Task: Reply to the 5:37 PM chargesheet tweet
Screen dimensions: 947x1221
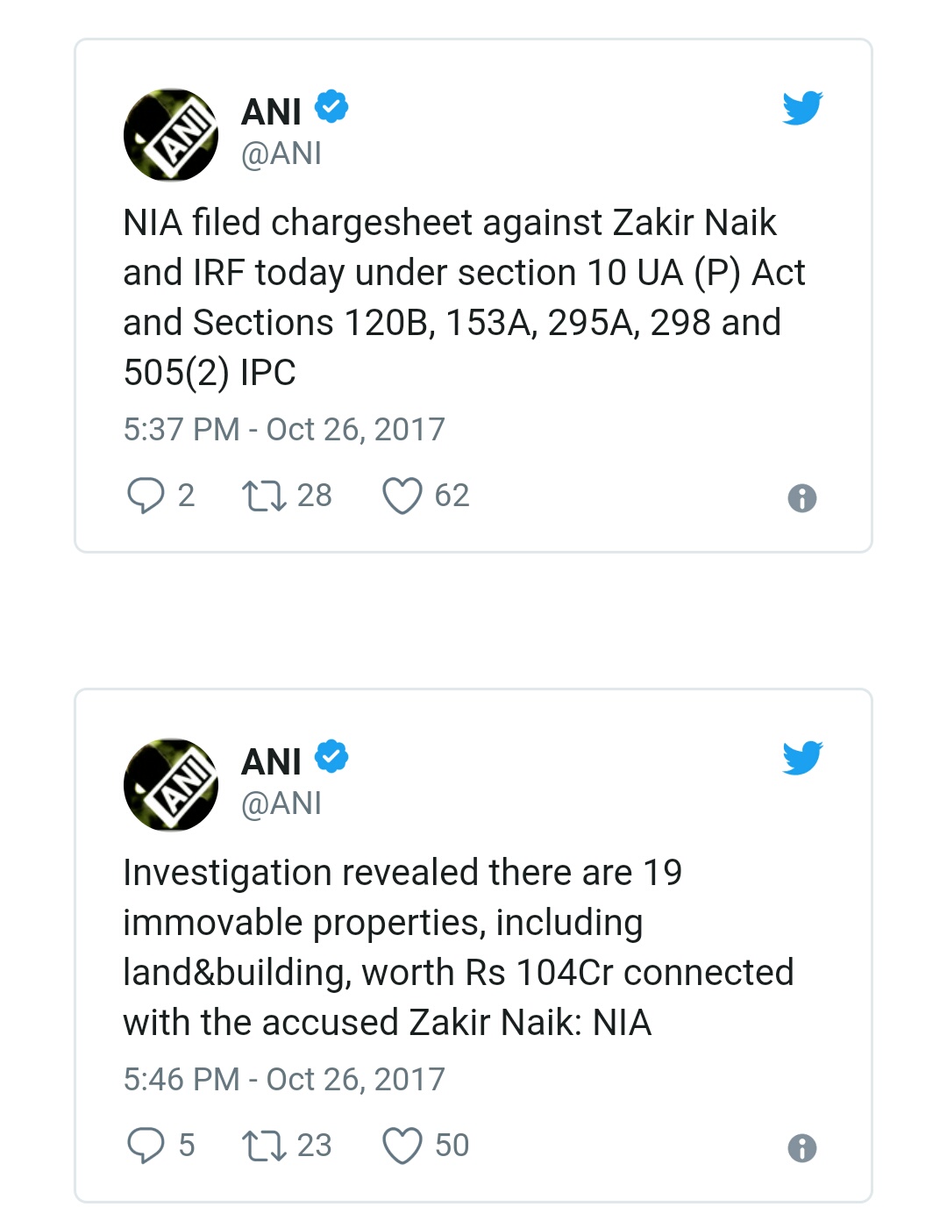Action: pyautogui.click(x=146, y=496)
